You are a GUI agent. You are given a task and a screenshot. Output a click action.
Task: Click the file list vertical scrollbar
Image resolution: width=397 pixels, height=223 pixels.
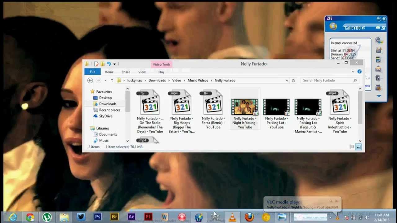point(360,108)
